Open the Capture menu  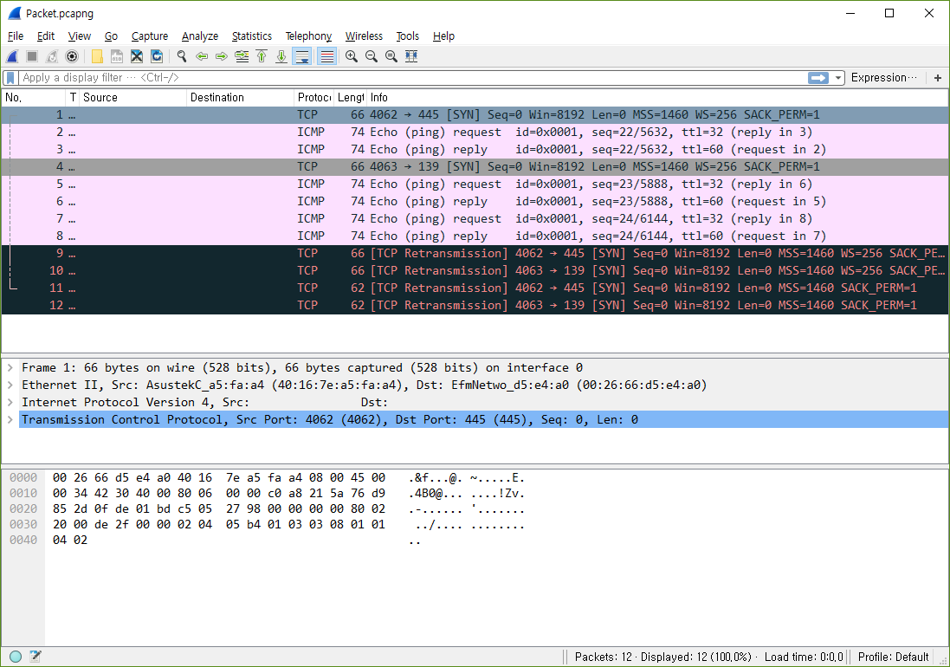point(150,36)
